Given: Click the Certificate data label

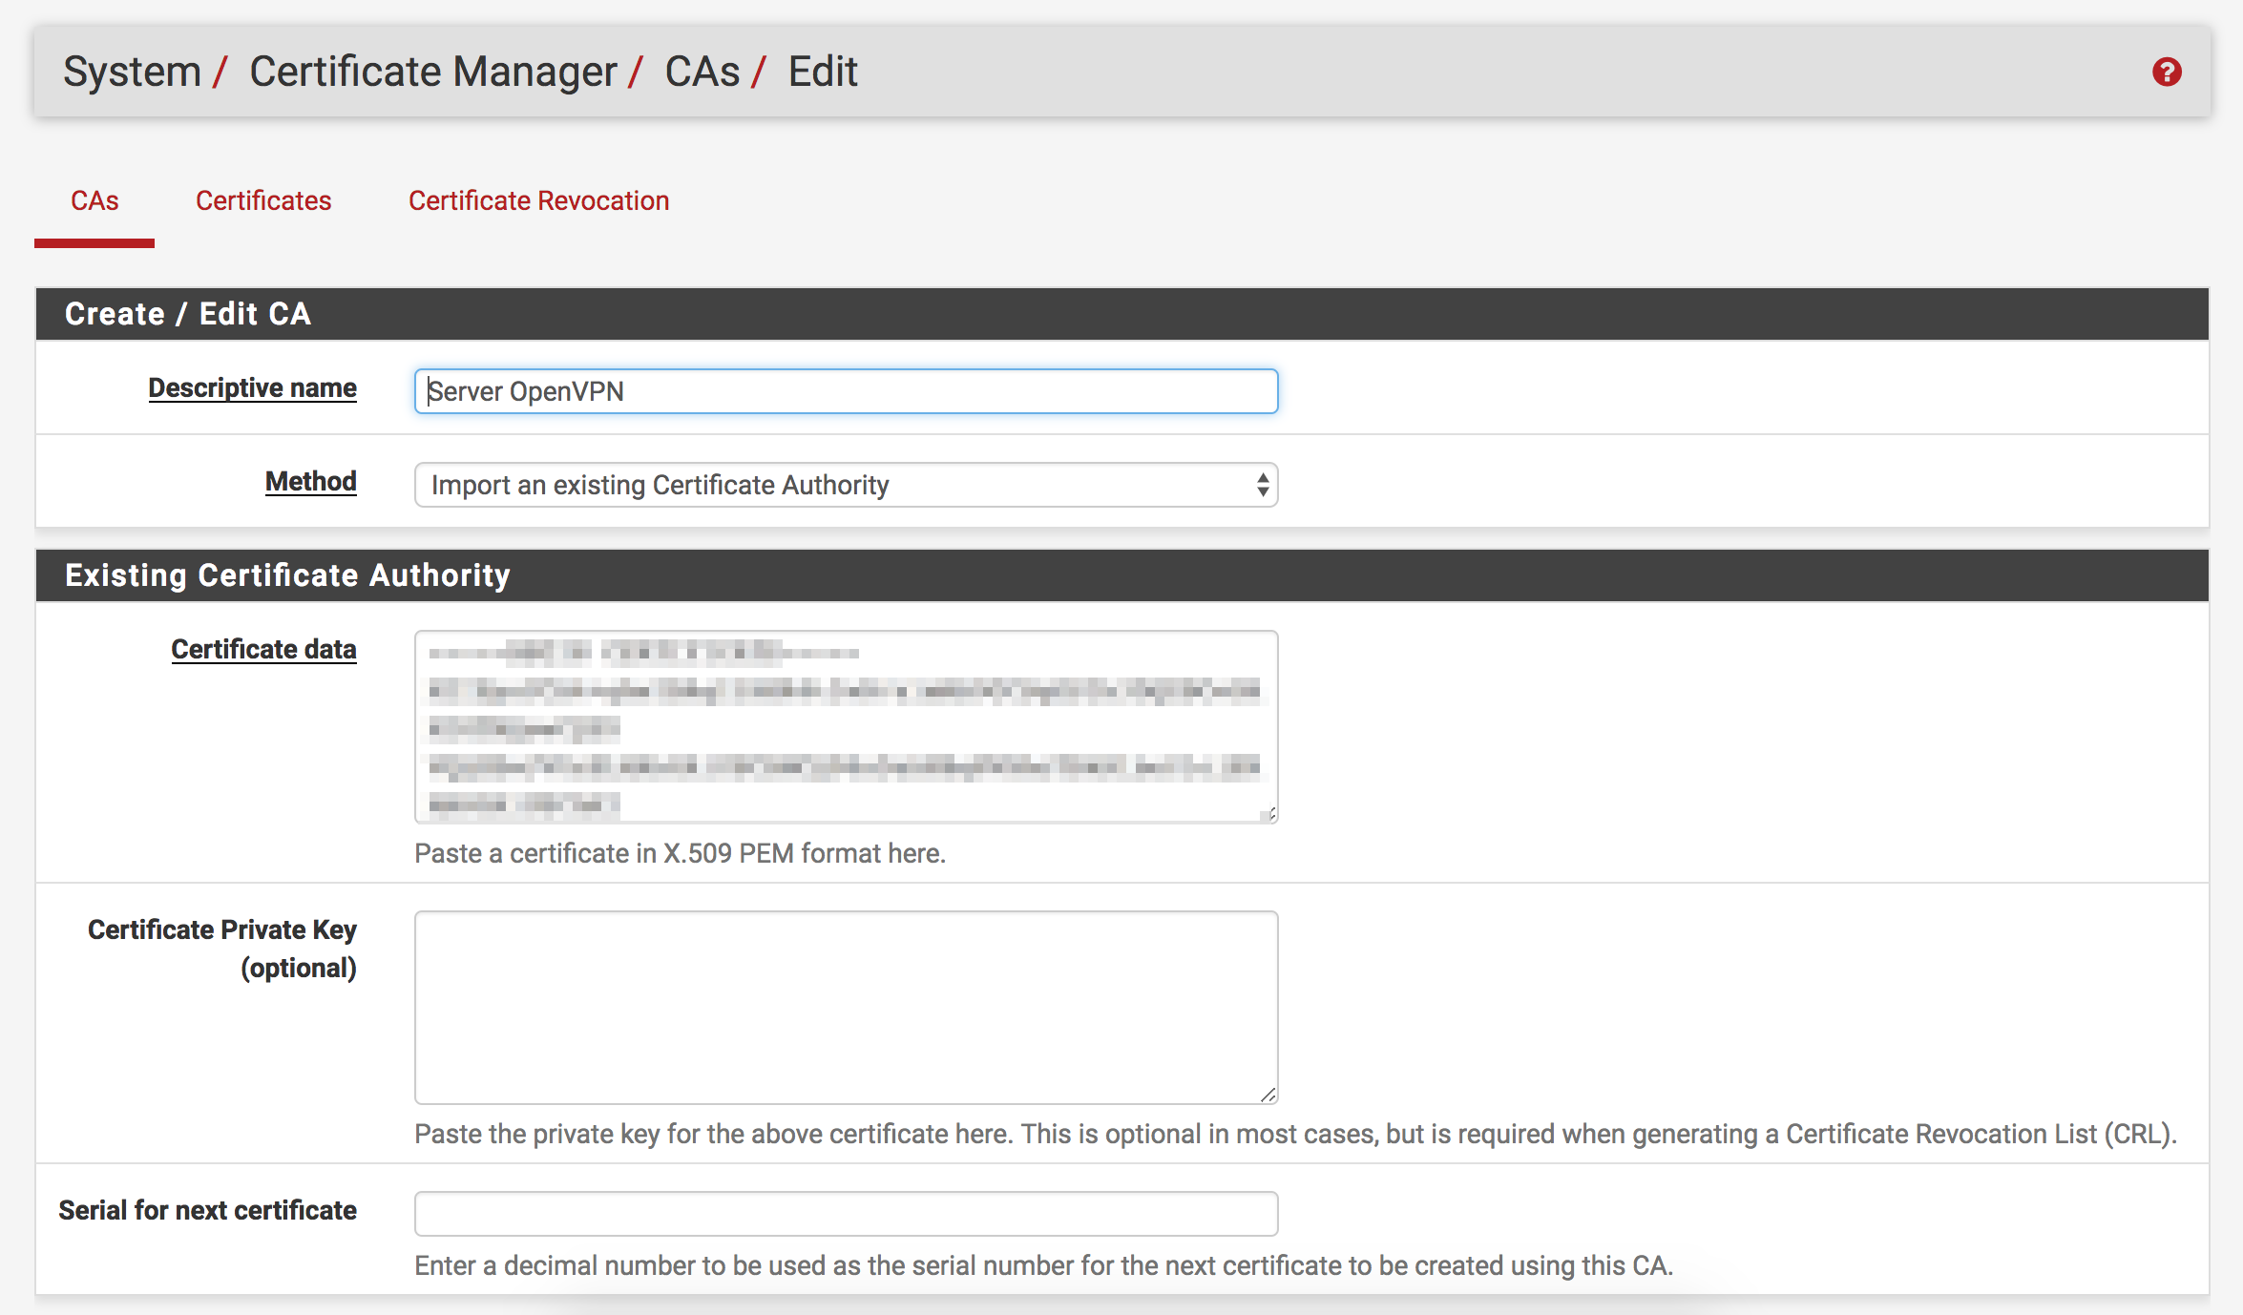Looking at the screenshot, I should (x=263, y=649).
